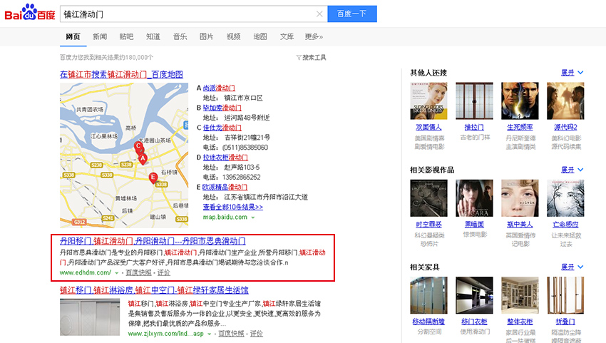Viewport: 606px width, 343px height.
Task: Open the 黑暗面 text link
Action: [474, 225]
